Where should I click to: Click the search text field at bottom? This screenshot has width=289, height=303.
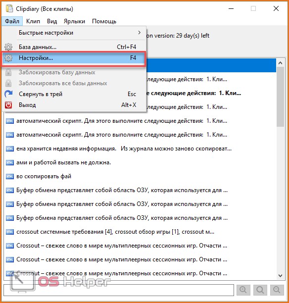click(119, 290)
